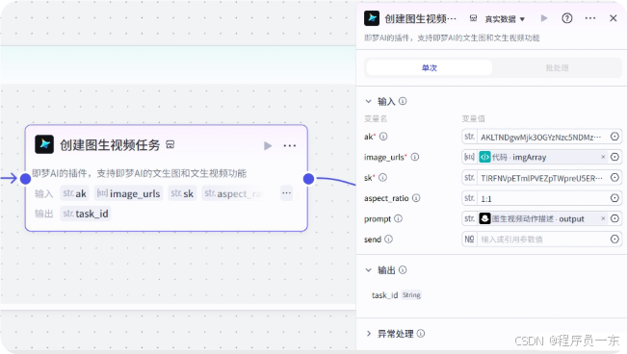627x354 pixels.
Task: Click the image_urls tag on the node
Action: coord(129,193)
